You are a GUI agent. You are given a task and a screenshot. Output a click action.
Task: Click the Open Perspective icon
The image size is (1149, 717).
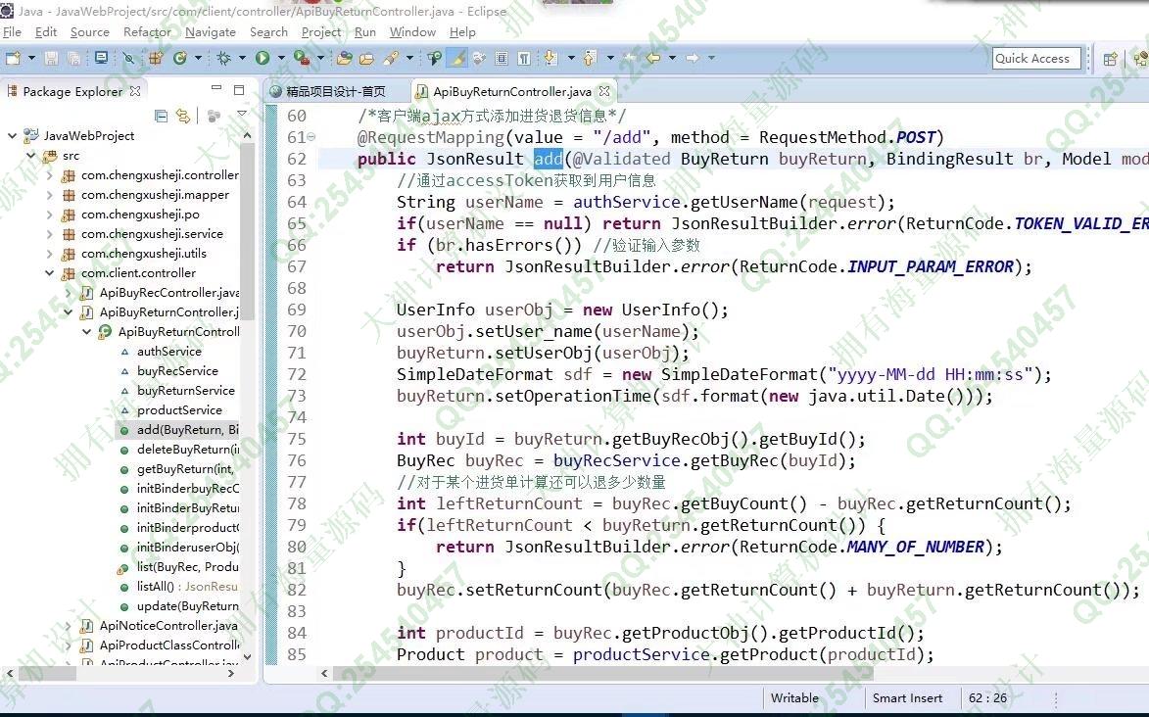(1110, 59)
